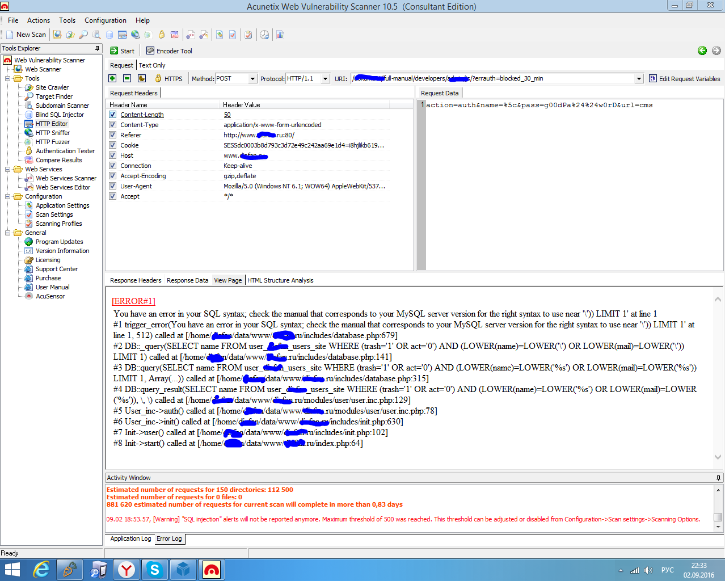
Task: Collapse the Configuration tree node
Action: point(9,196)
